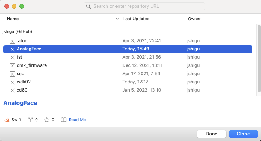
Task: Click the owner jshigu in xd60 row
Action: [x=193, y=90]
